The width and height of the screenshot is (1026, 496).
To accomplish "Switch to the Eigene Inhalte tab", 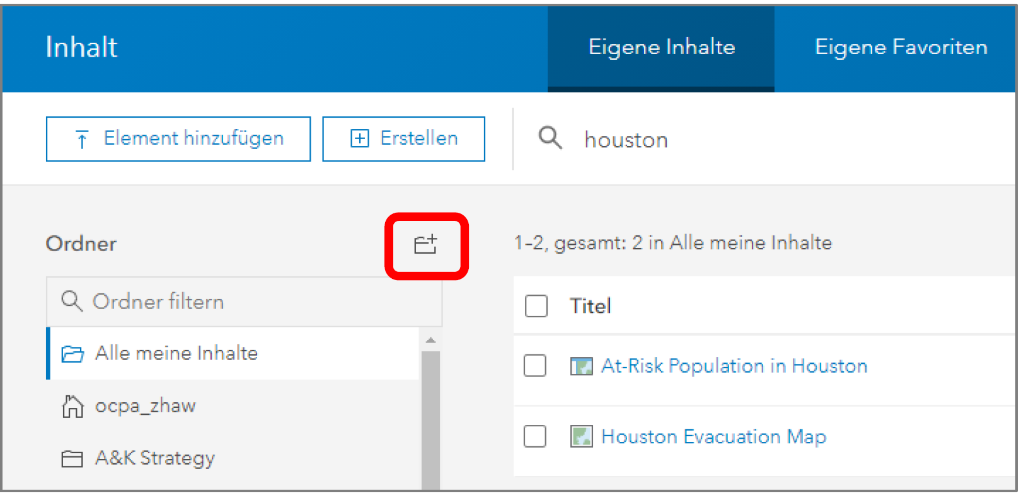I will point(661,48).
